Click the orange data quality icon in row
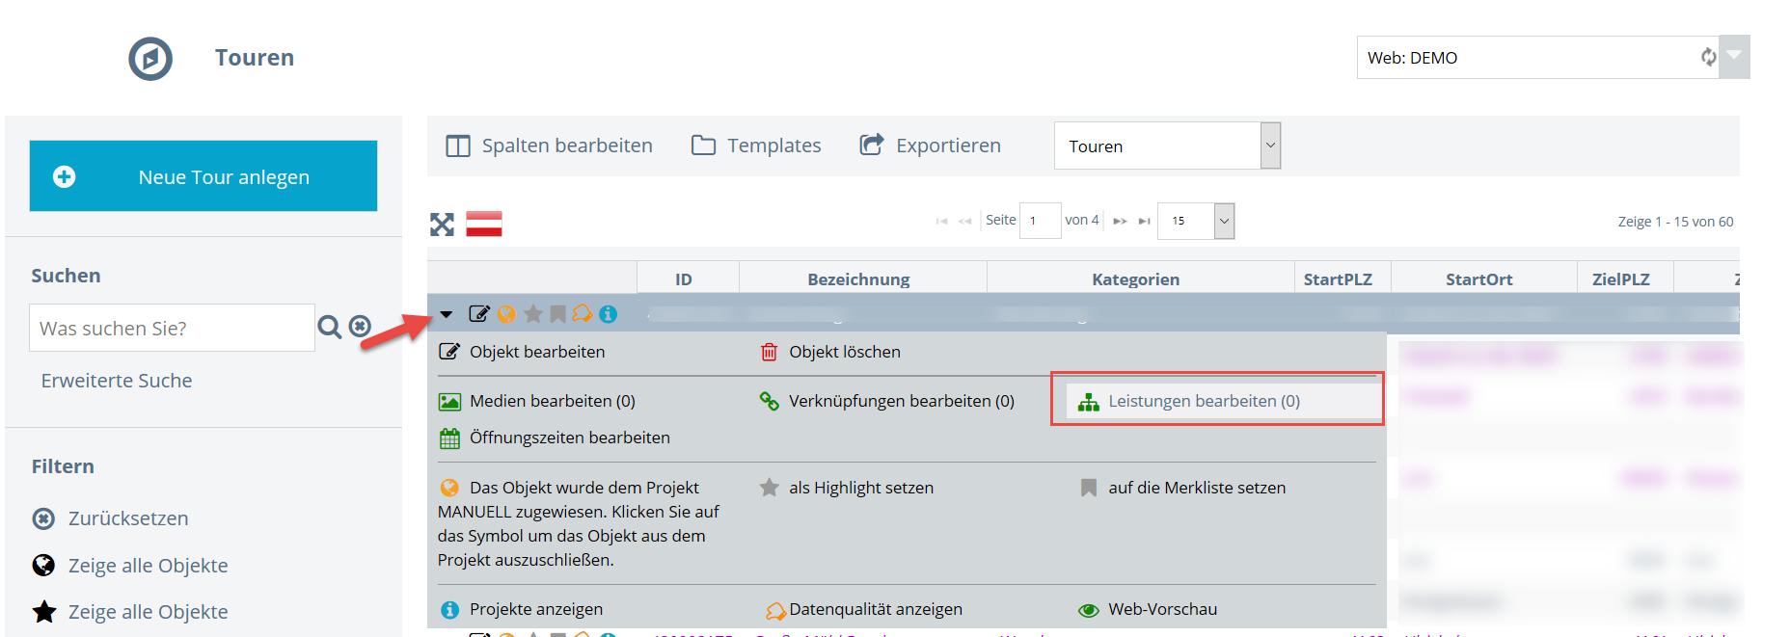1790x637 pixels. (582, 313)
